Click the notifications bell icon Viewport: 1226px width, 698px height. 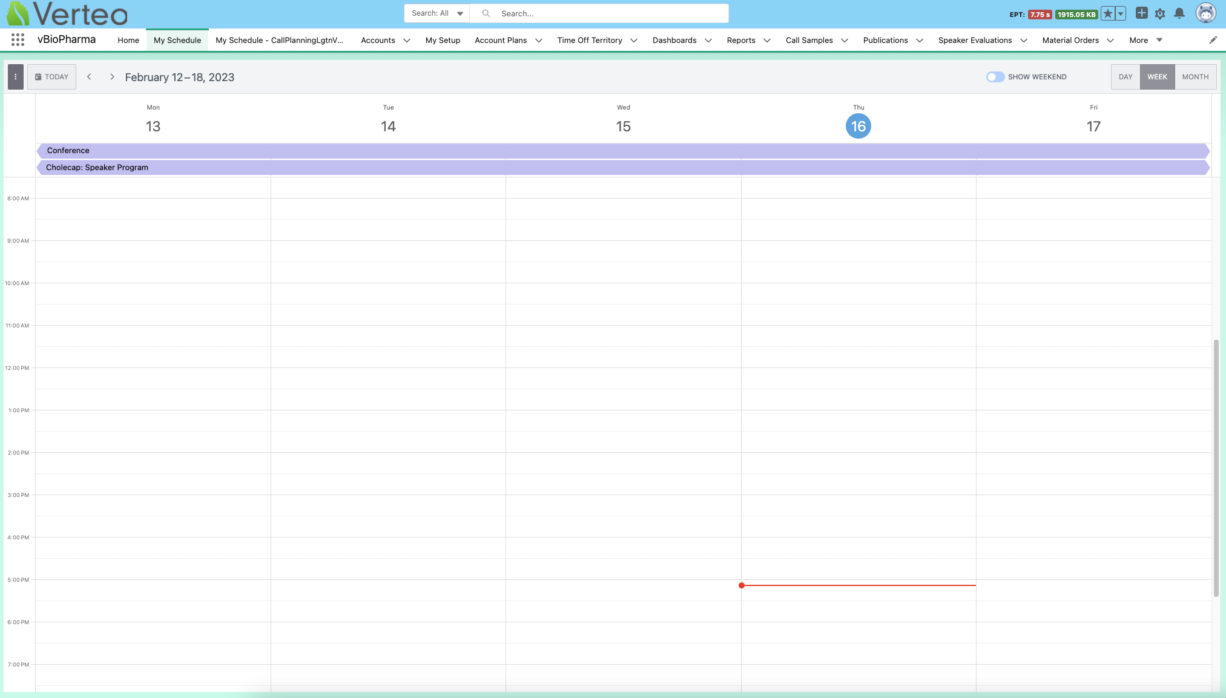pos(1179,13)
